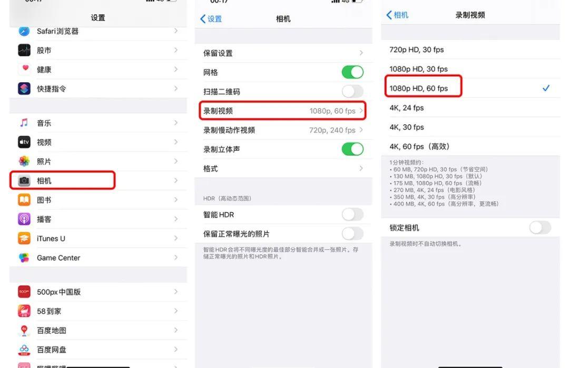Tap the Health (健康) heart icon
Screen dimensions: 569x368
[x=24, y=69]
